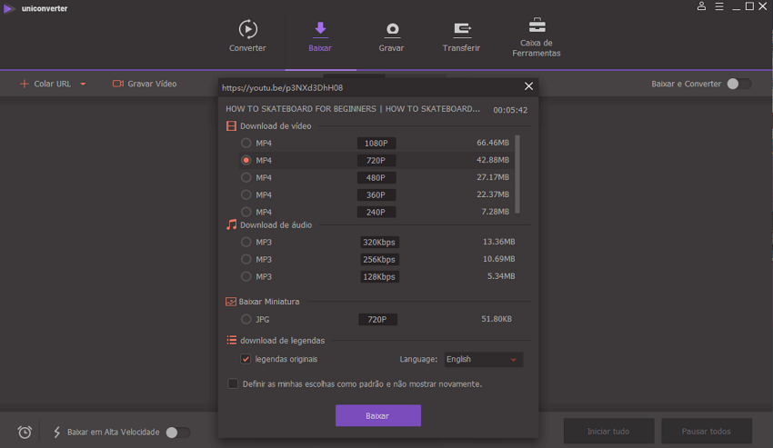Screen dimensions: 773x448
Task: Switch to the Baixar tab
Action: point(319,36)
